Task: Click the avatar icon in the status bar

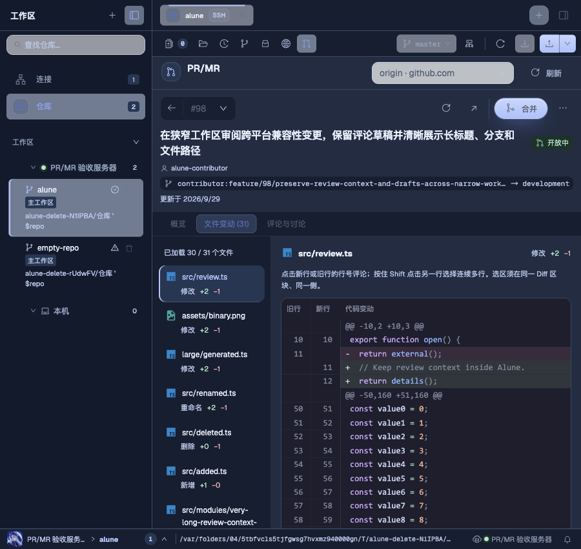Action: [x=15, y=539]
